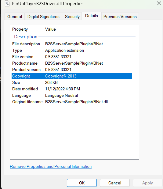
Task: Click the Application extension value
Action: (64, 50)
